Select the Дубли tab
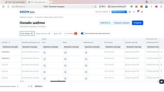 pos(57,33)
